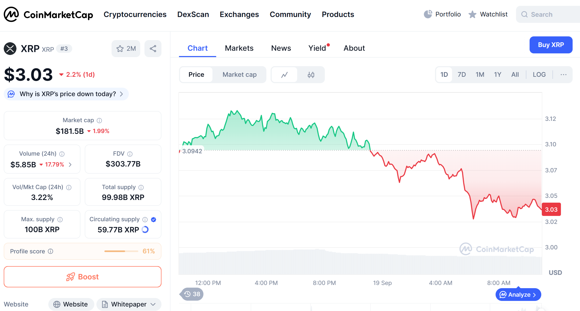Click the Profile score progress bar
The height and width of the screenshot is (311, 580).
point(121,251)
